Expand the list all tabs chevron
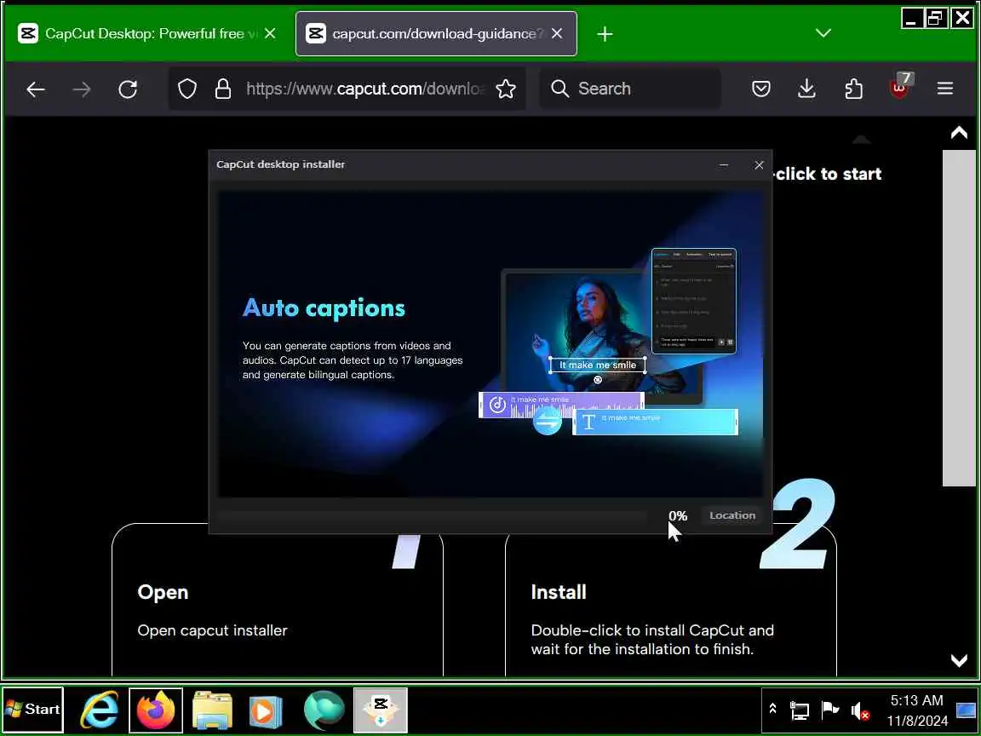Image resolution: width=981 pixels, height=736 pixels. point(823,33)
